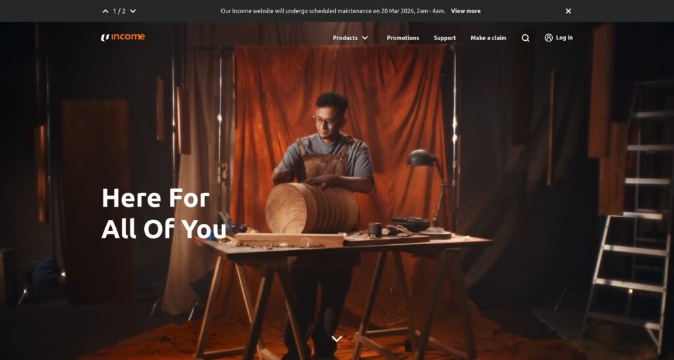Open the Promotions page
674x360 pixels.
click(403, 38)
